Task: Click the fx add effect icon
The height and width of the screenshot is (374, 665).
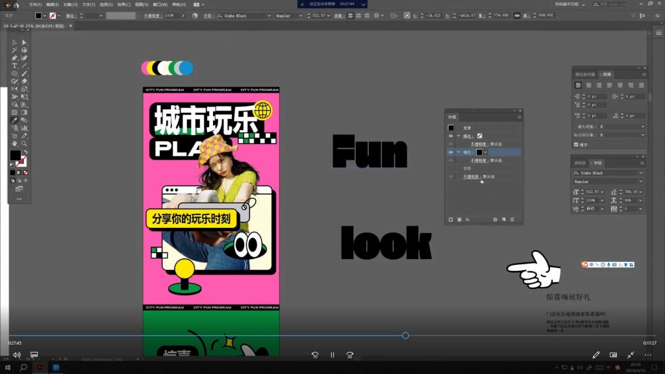Action: (468, 219)
